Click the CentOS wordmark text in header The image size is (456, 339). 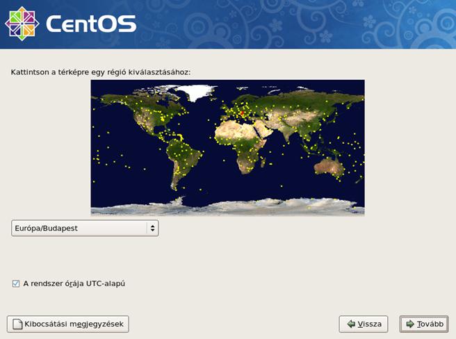[90, 24]
